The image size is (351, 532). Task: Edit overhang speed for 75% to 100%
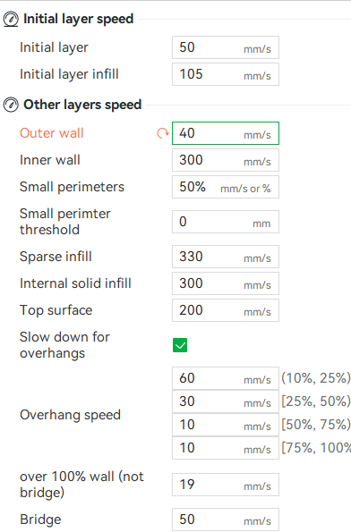tap(226, 448)
